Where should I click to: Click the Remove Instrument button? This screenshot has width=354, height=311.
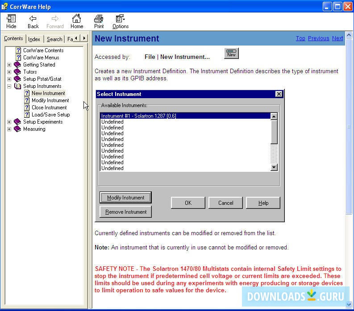point(125,211)
